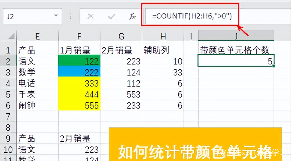
Task: Click the fill handle of cell J2
Action: point(274,66)
